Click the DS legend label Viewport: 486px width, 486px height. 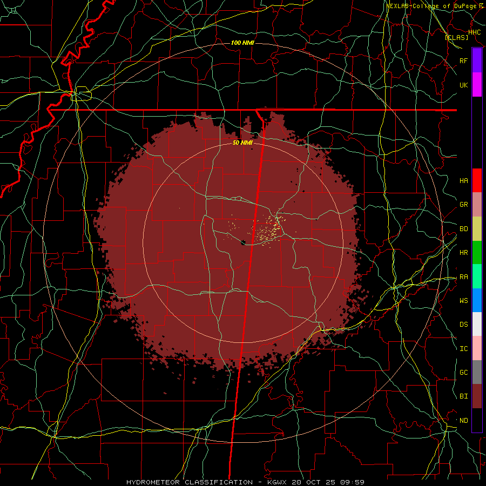click(x=463, y=325)
